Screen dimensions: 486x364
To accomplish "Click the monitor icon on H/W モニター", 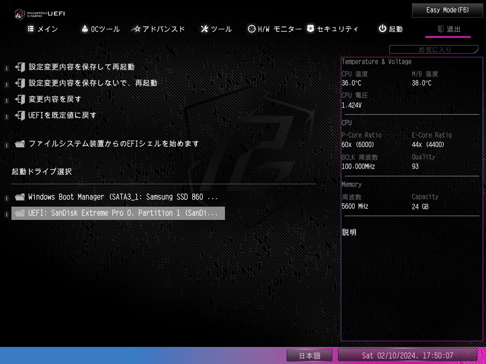I will 252,29.
